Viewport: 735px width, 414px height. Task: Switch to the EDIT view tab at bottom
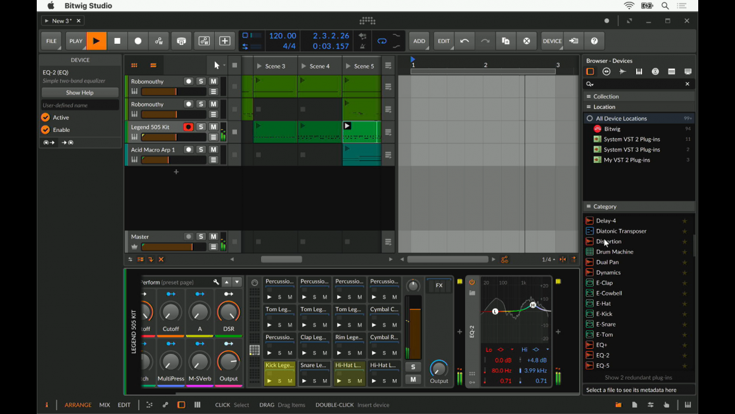(124, 404)
